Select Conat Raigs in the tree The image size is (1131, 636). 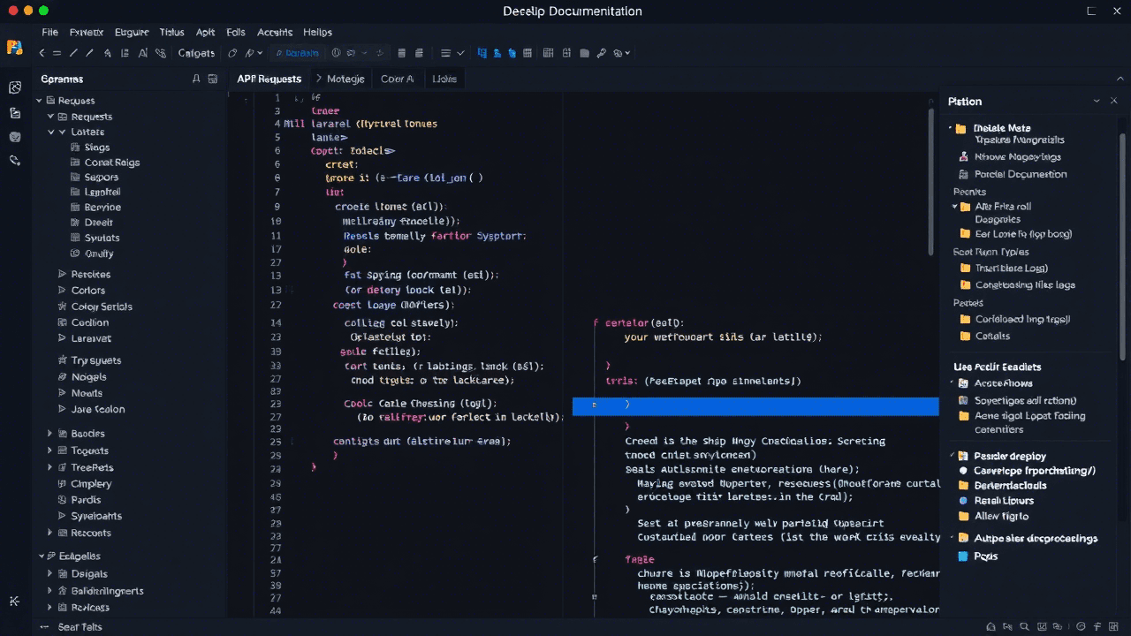point(112,163)
